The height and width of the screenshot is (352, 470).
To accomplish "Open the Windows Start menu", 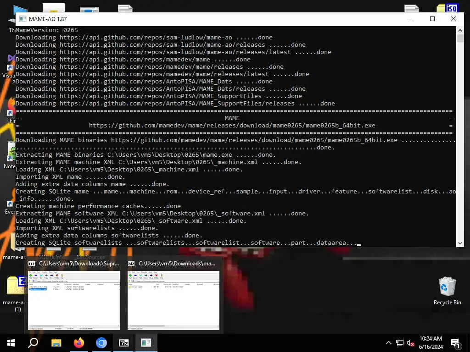I will (11, 343).
